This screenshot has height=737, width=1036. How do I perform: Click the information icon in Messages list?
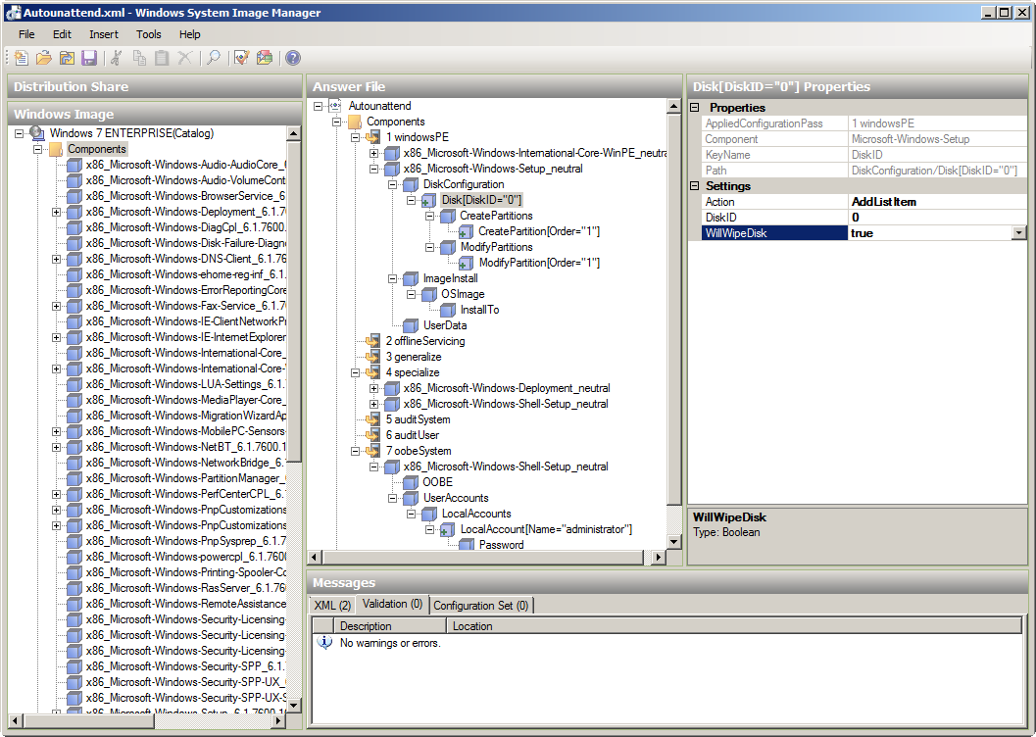(x=324, y=643)
